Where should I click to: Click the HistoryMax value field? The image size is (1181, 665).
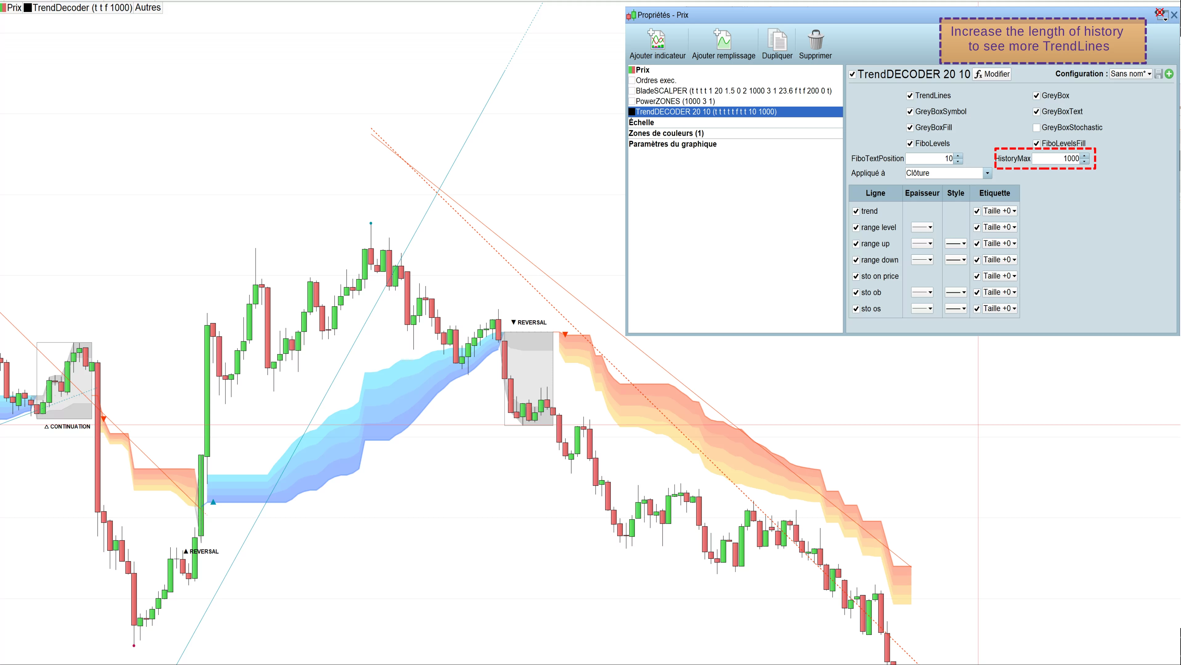coord(1056,159)
